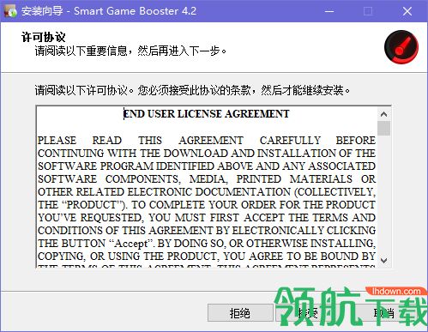Click the text '请阅读以下重要信息，然后再进入下一步。'
The height and width of the screenshot is (332, 428).
click(x=131, y=51)
